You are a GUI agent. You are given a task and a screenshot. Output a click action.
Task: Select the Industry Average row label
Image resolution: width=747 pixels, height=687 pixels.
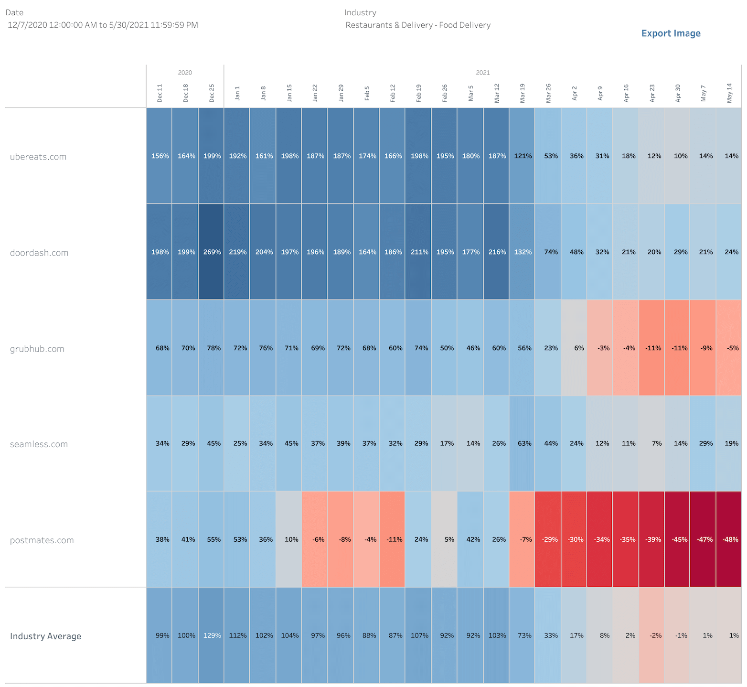pyautogui.click(x=46, y=636)
